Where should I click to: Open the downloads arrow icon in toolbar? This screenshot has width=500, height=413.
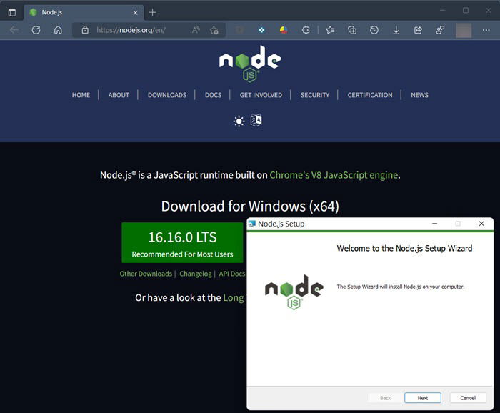tap(396, 30)
